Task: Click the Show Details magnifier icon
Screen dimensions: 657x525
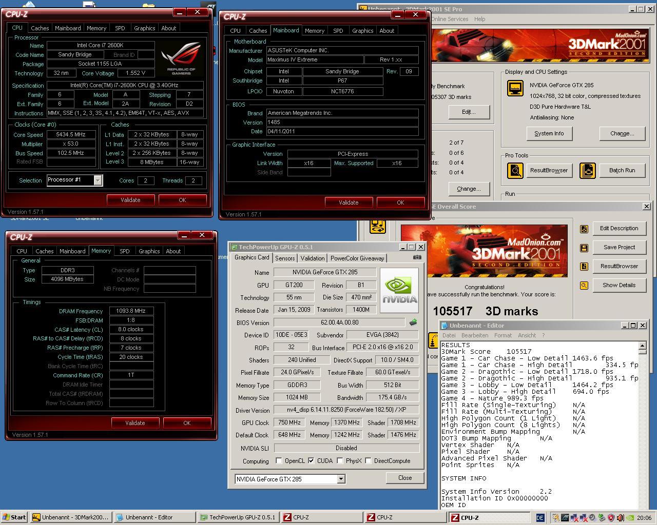Action: 584,286
